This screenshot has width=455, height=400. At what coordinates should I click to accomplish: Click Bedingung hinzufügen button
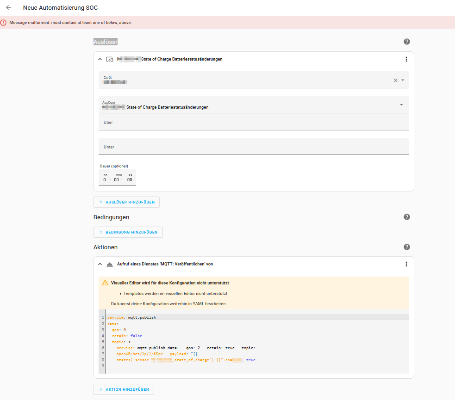coord(128,232)
